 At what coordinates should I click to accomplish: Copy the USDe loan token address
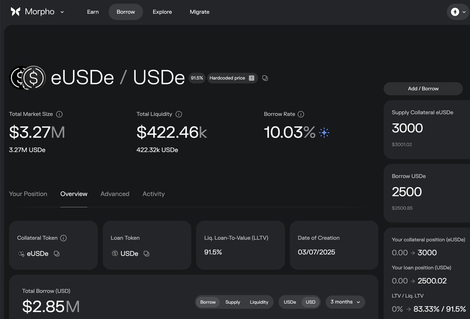[x=146, y=254]
